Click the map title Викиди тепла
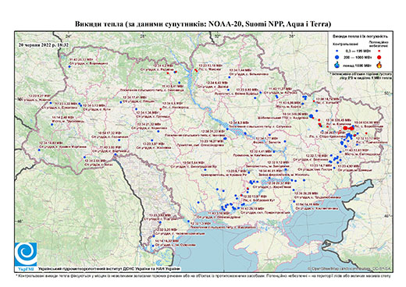 pyautogui.click(x=203, y=24)
